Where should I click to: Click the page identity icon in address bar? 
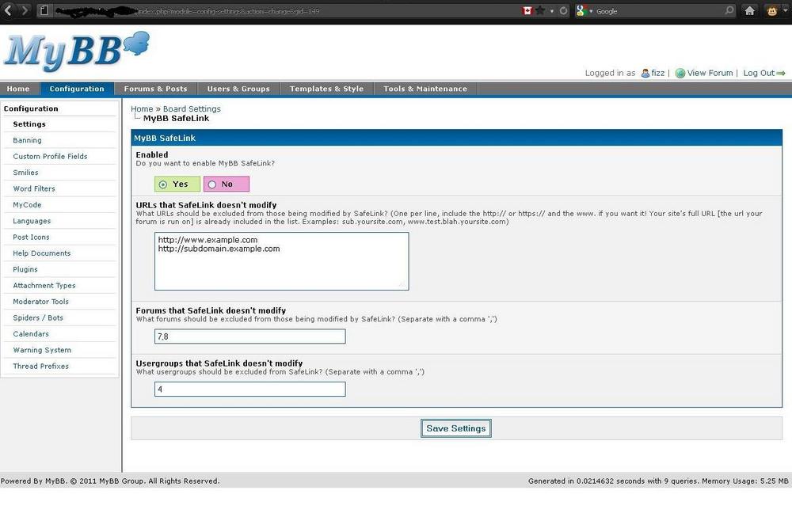pos(44,10)
